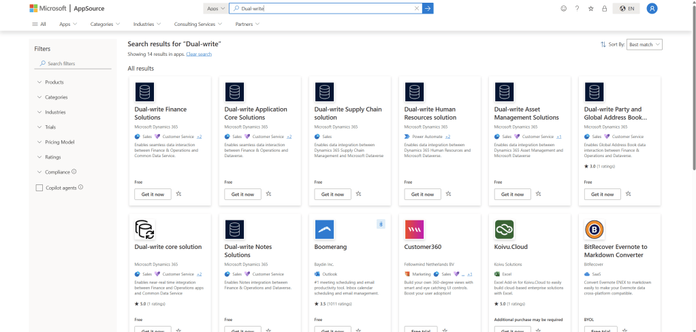Viewport: 696px width, 332px height.
Task: Open the Industries navigation menu
Action: pos(146,24)
